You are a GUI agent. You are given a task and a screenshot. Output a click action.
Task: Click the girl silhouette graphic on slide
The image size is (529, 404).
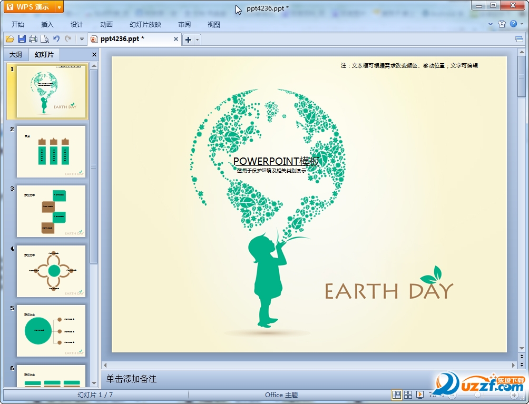(267, 280)
